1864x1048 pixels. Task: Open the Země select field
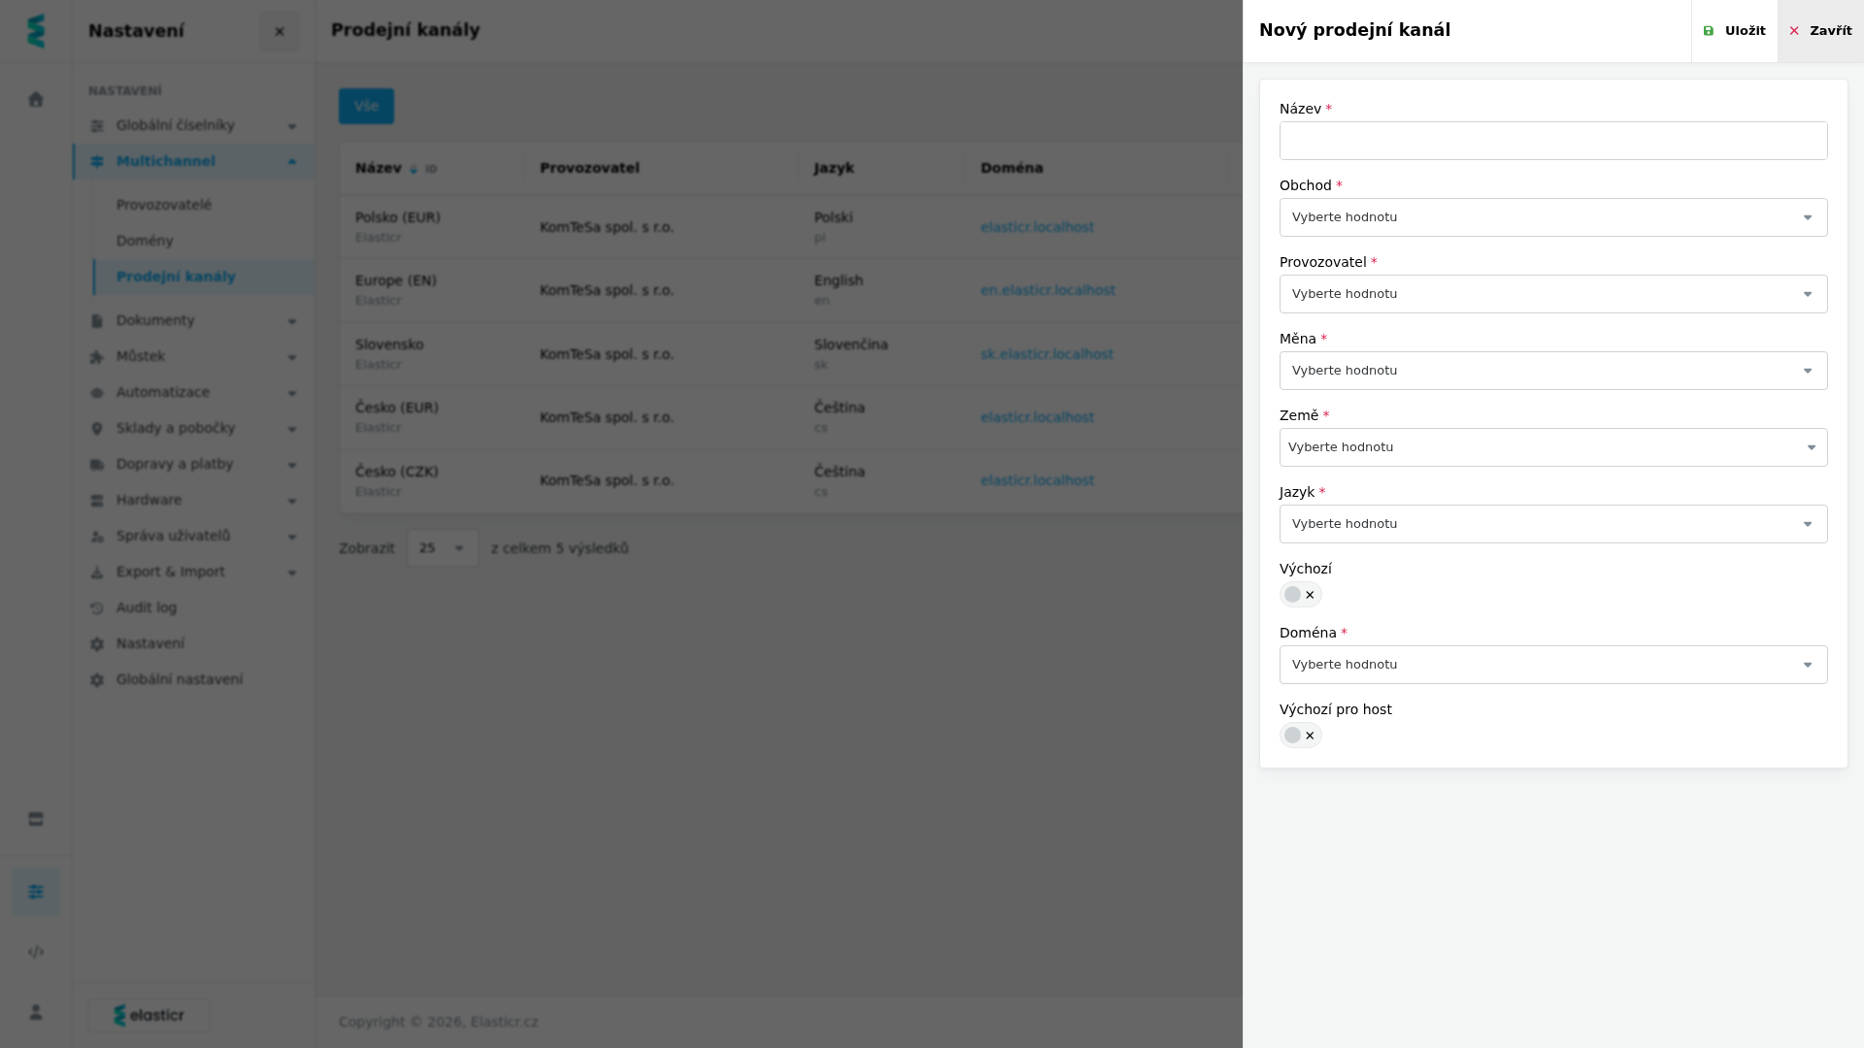click(1553, 447)
